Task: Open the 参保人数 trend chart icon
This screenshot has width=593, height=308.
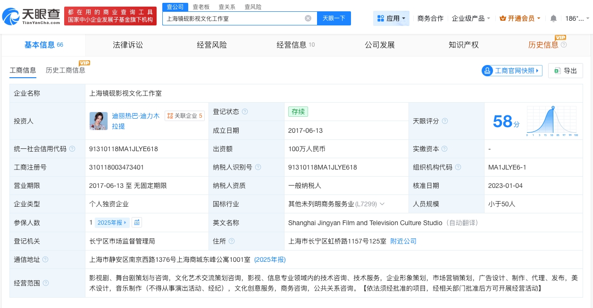Action: (137, 222)
